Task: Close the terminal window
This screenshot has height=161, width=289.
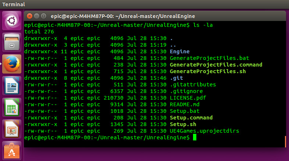Action: click(x=29, y=16)
